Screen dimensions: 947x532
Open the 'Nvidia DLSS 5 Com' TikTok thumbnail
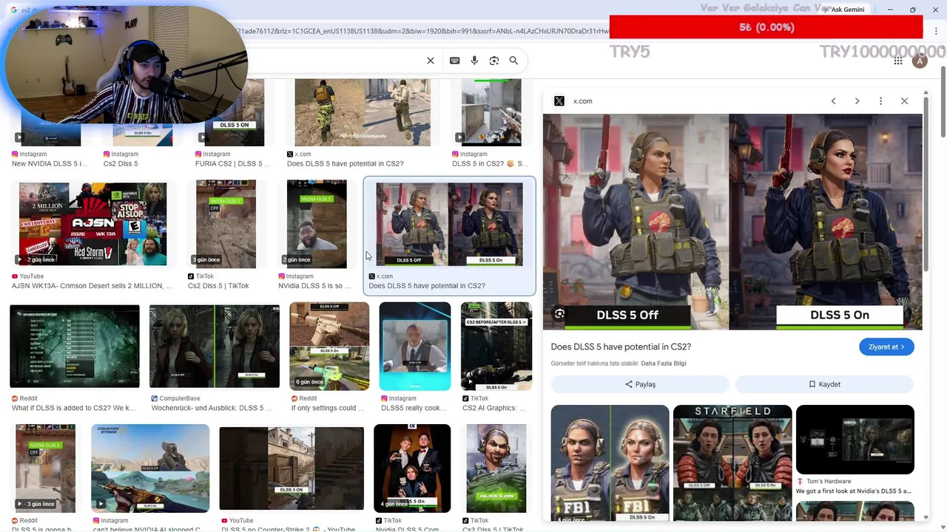[412, 468]
